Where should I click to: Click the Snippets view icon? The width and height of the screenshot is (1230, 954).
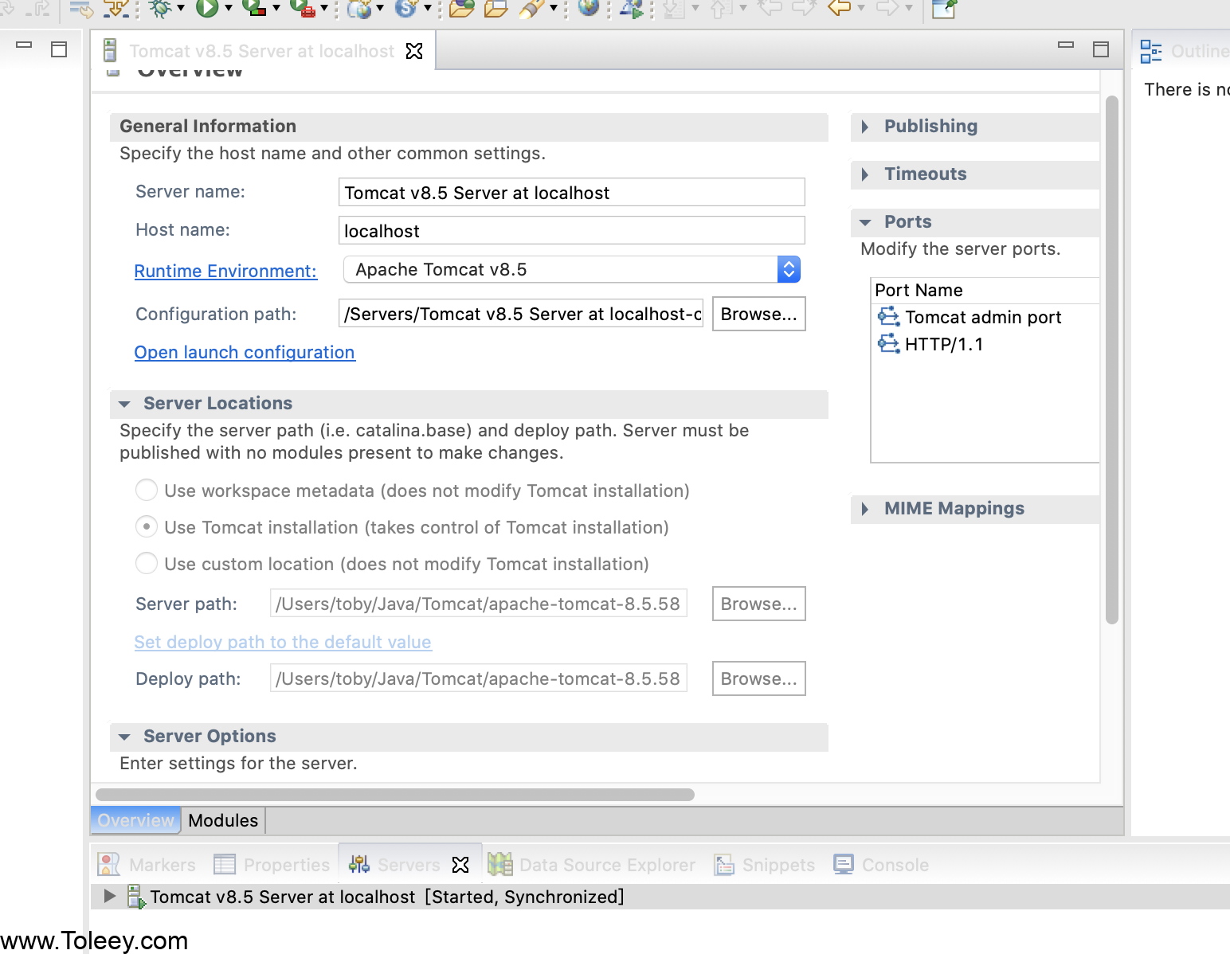[x=724, y=865]
